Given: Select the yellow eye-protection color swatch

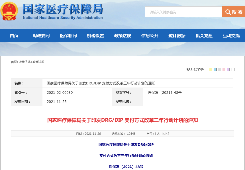Looking at the screenshot, I should (211, 70).
